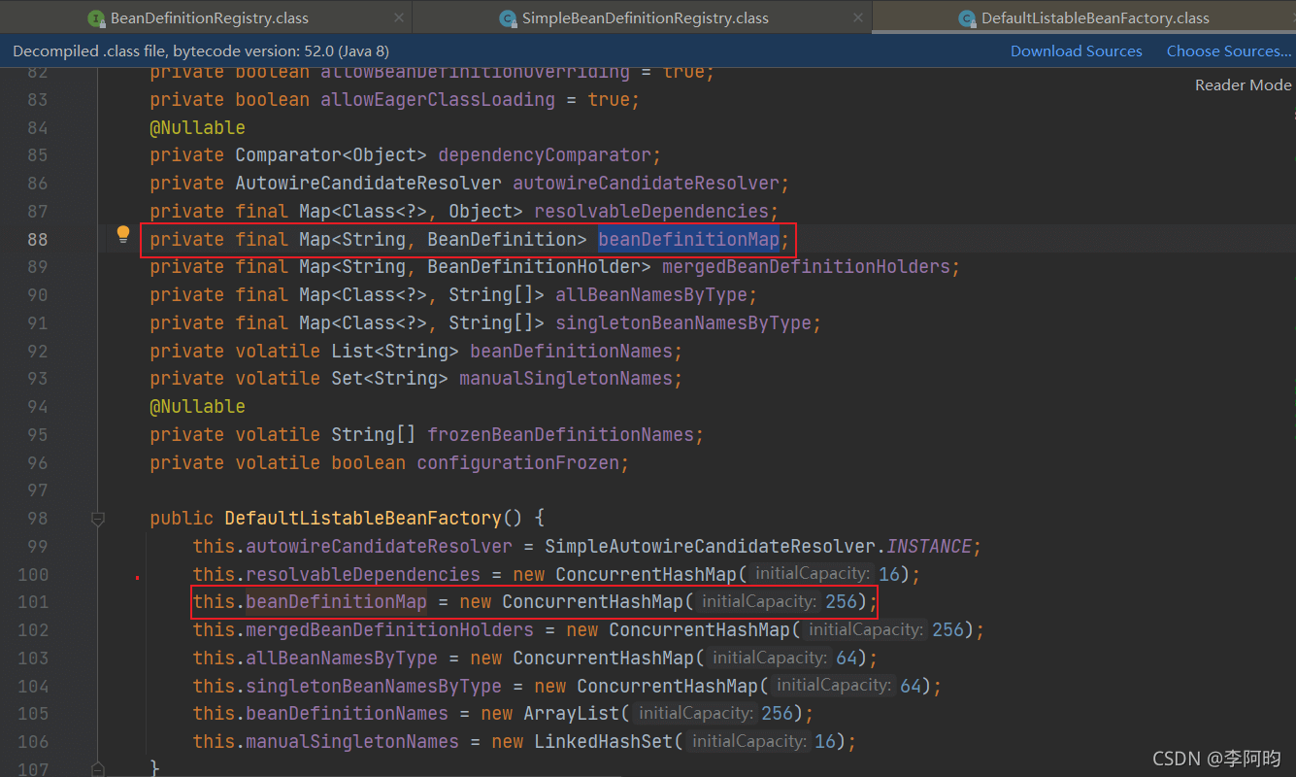Switch to DefaultListableBeanFactory.class tab
This screenshot has width=1296, height=777.
(x=1095, y=17)
